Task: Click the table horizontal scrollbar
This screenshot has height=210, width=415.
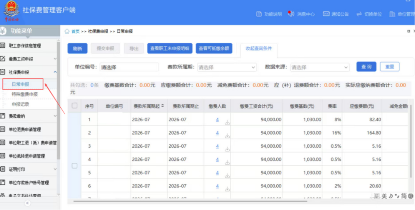Action: (190, 201)
